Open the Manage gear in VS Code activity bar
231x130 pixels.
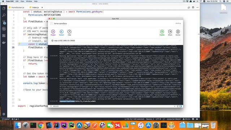(x=4, y=114)
